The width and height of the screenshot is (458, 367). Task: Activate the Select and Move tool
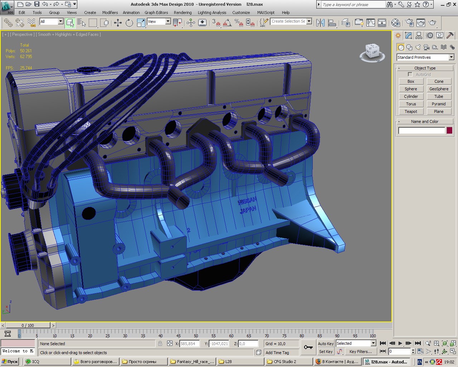tap(118, 23)
